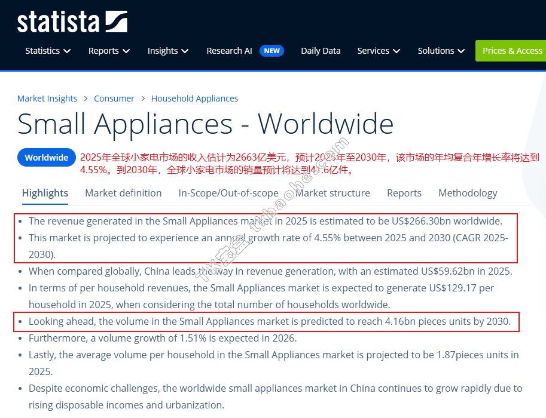Click the Statista logo
Viewport: 546px width, 418px height.
(x=72, y=21)
